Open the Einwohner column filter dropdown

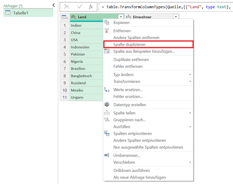[176, 17]
